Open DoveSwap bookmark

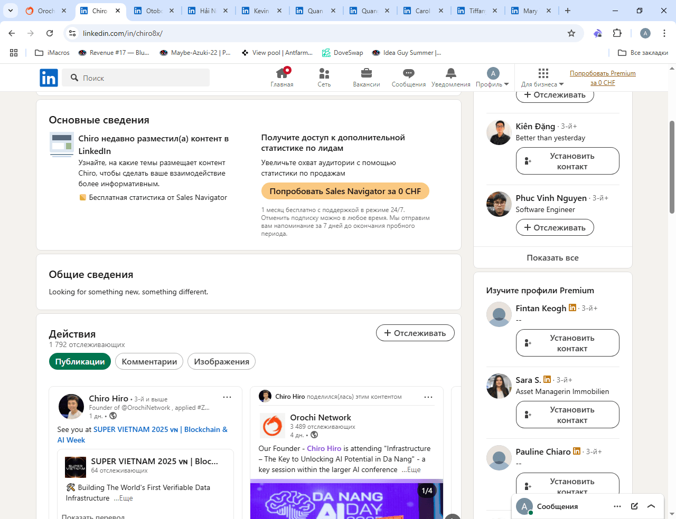coord(342,53)
